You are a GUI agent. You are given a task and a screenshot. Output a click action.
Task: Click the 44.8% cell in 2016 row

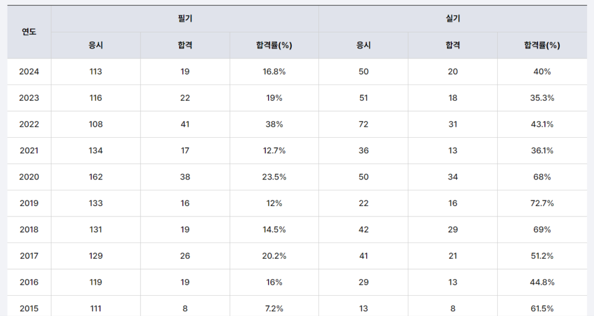click(542, 282)
